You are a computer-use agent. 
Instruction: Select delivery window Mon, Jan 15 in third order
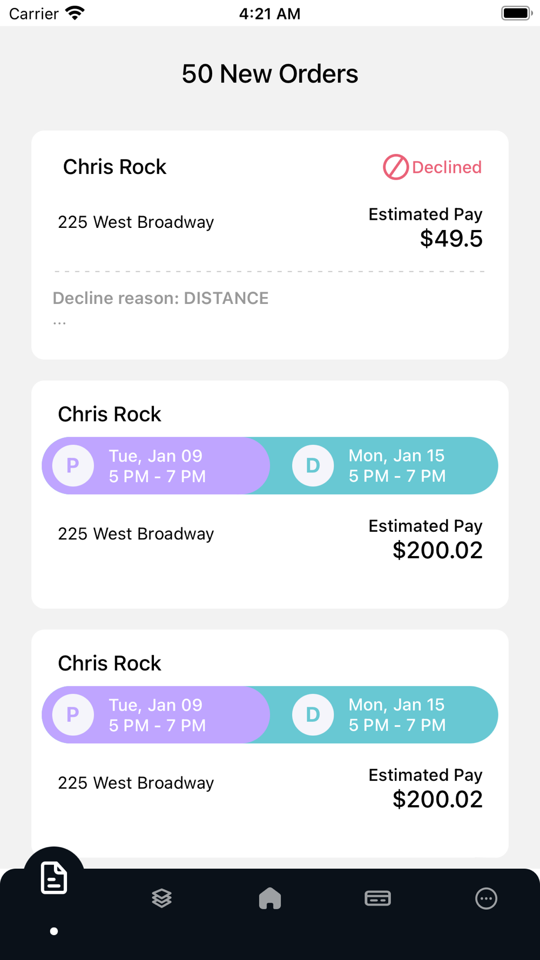397,715
